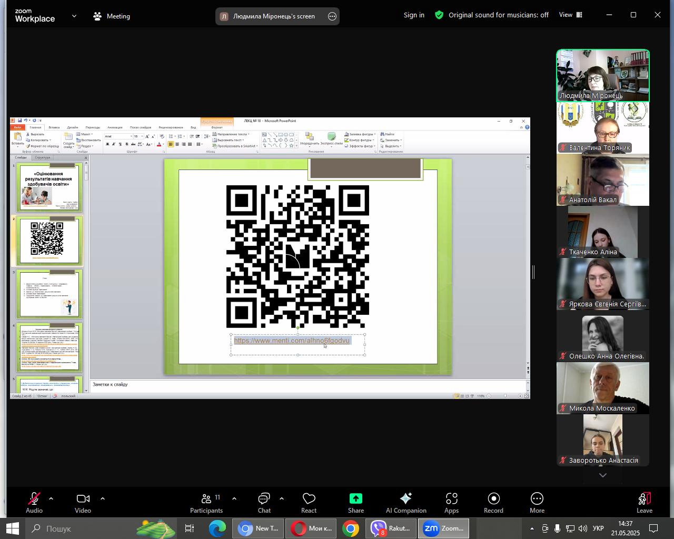Viewport: 674px width, 539px height.
Task: Click Leave meeting button
Action: pyautogui.click(x=645, y=503)
